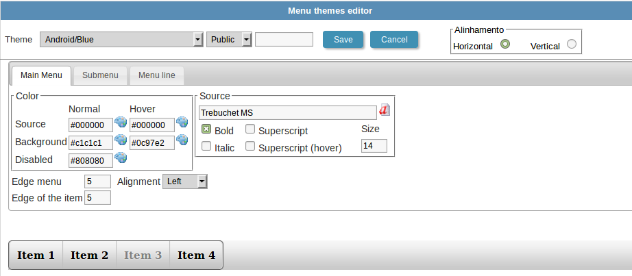Open the Public visibility dropdown

(x=230, y=40)
